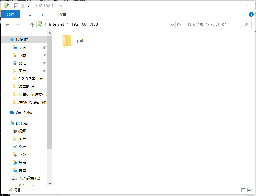Click the Properties icon in title bar toolbar
256x196 pixels.
16,6
